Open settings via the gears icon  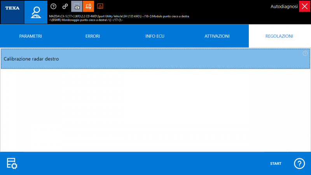pos(65,6)
